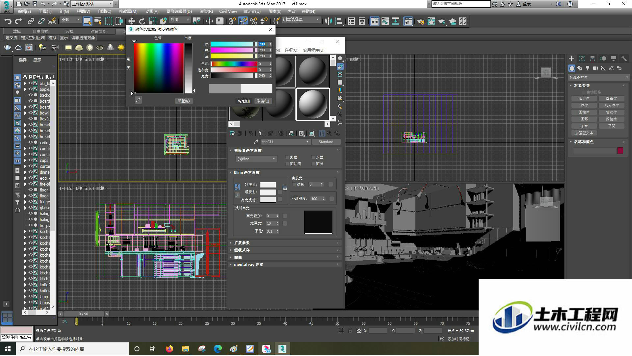Open the Civil View menu
632x356 pixels.
[228, 11]
